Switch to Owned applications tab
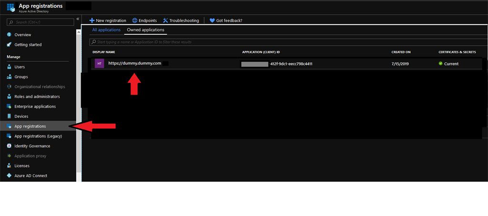This screenshot has width=488, height=216. click(x=146, y=30)
